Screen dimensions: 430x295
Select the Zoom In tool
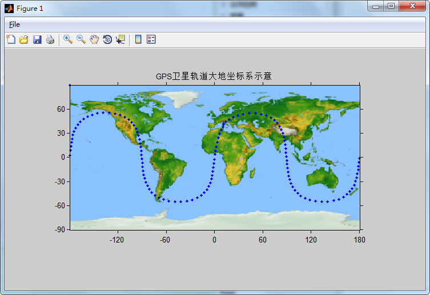click(x=68, y=39)
